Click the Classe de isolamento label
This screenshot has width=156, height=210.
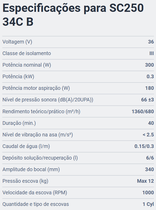click(27, 53)
